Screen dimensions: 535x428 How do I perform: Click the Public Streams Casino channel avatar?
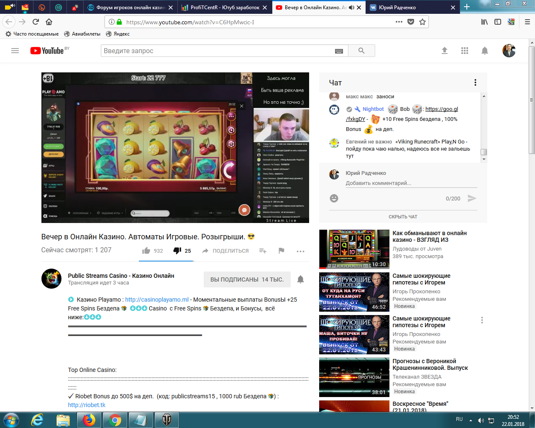(51, 279)
